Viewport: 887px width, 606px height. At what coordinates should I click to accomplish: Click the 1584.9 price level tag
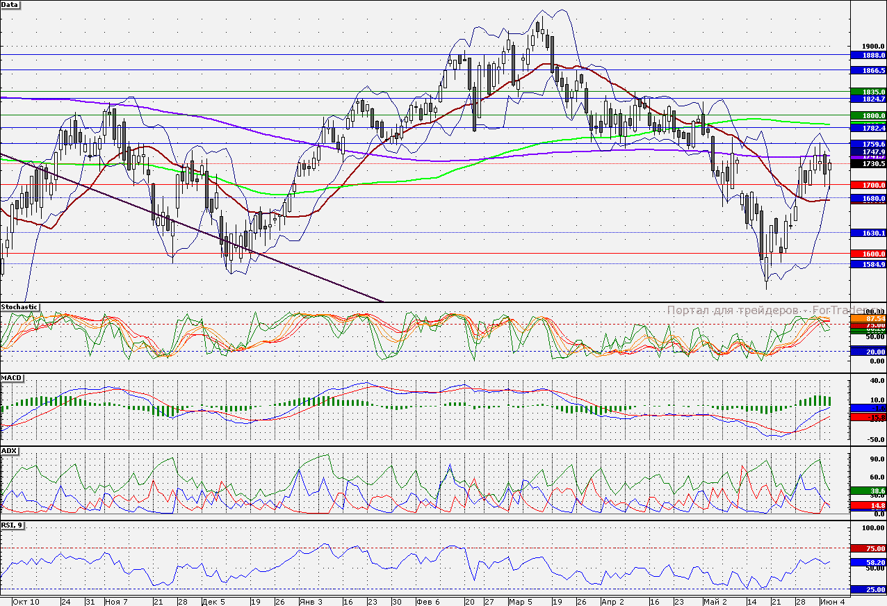tap(868, 265)
